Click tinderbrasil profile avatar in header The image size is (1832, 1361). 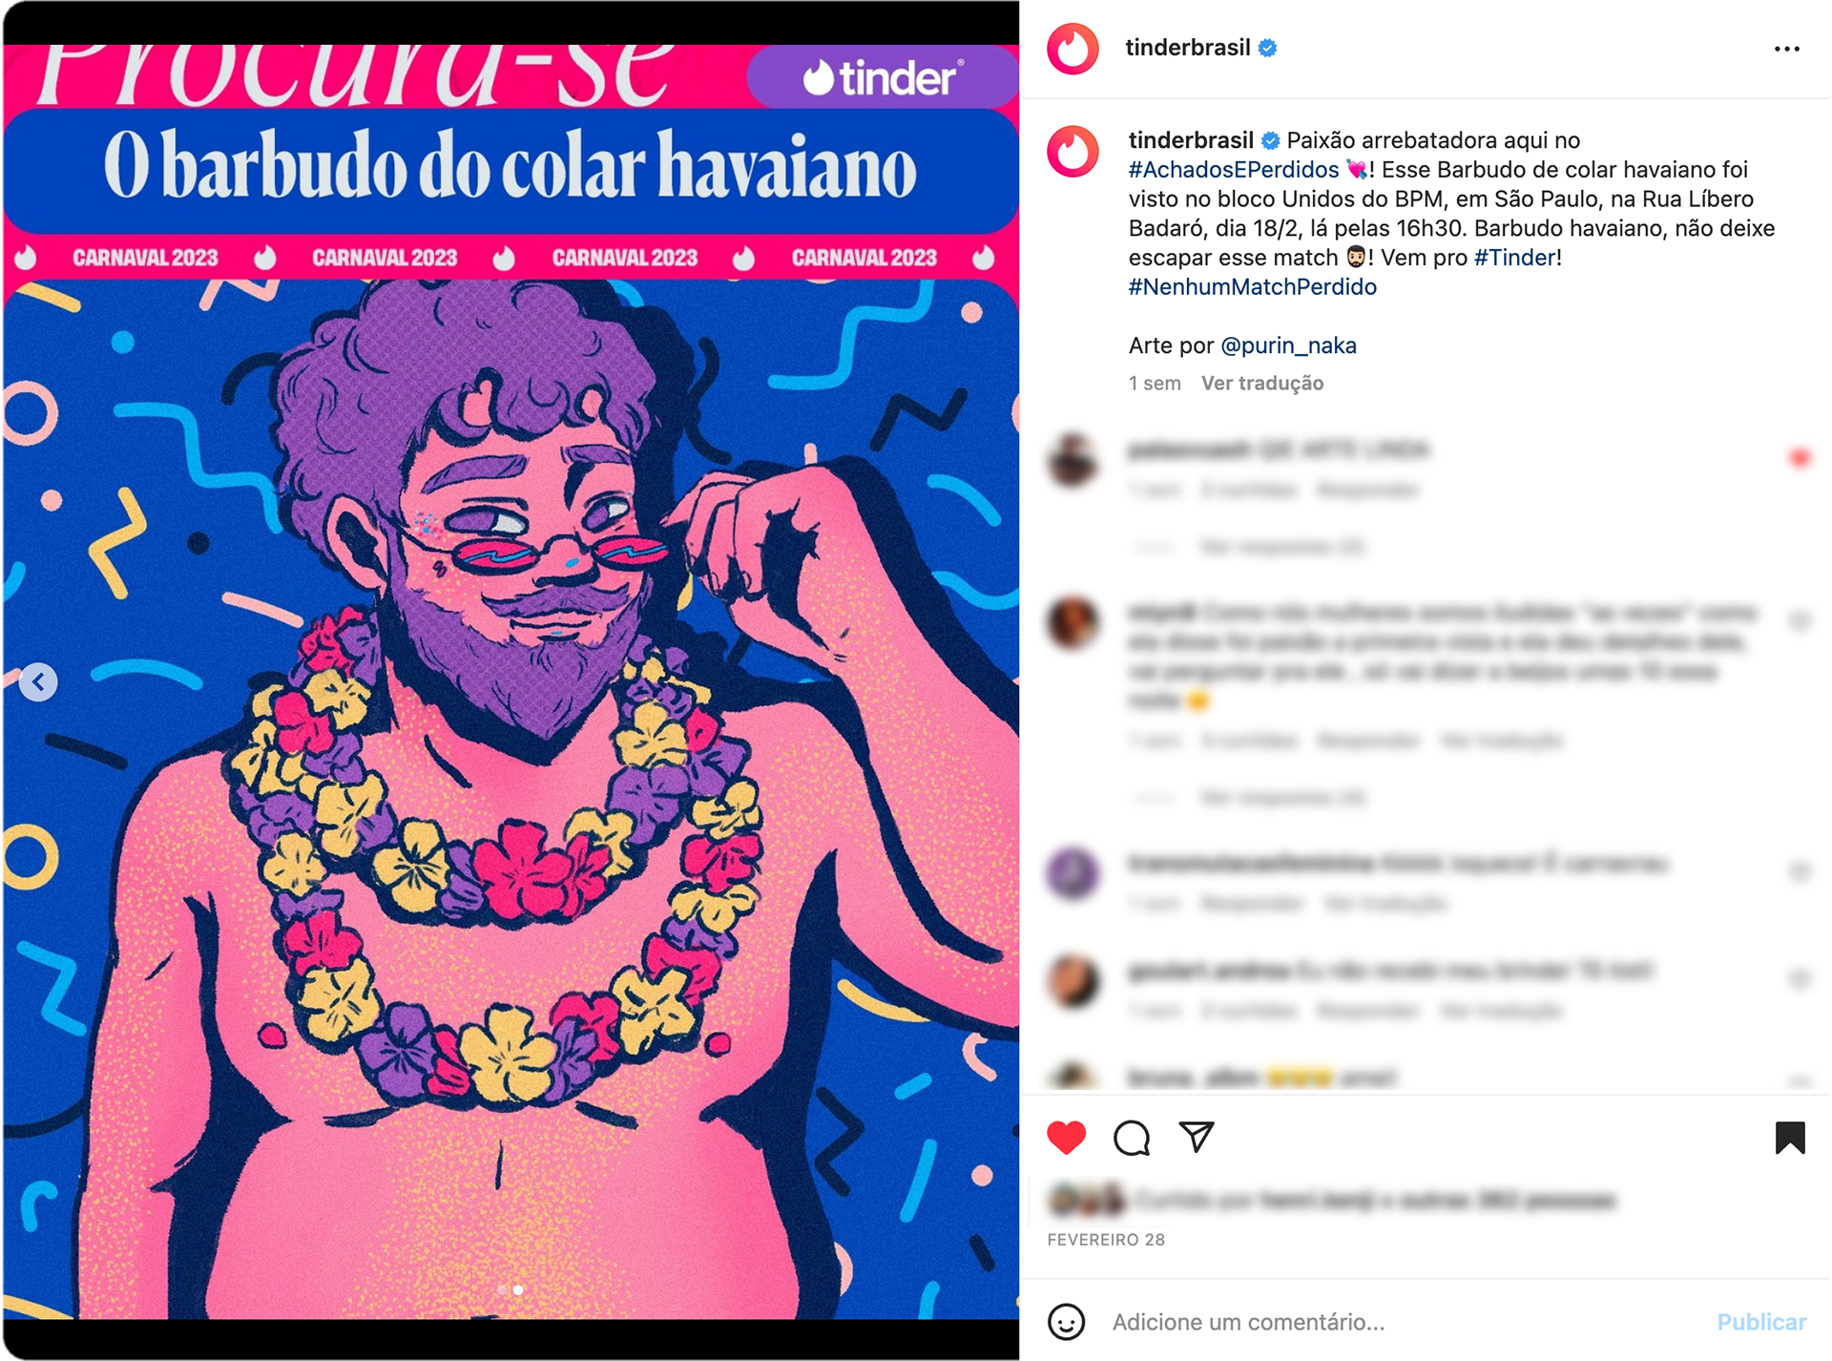coord(1072,48)
